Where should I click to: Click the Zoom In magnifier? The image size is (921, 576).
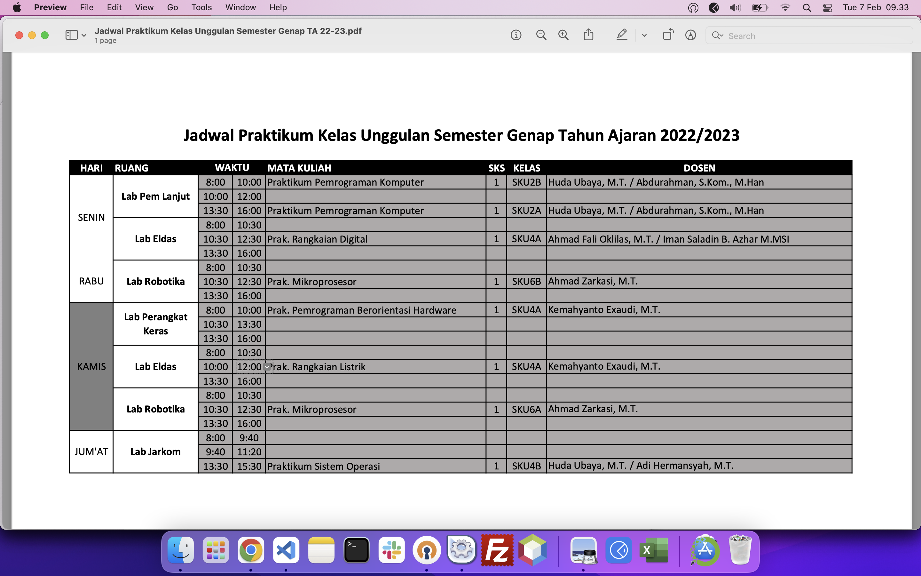pyautogui.click(x=563, y=35)
